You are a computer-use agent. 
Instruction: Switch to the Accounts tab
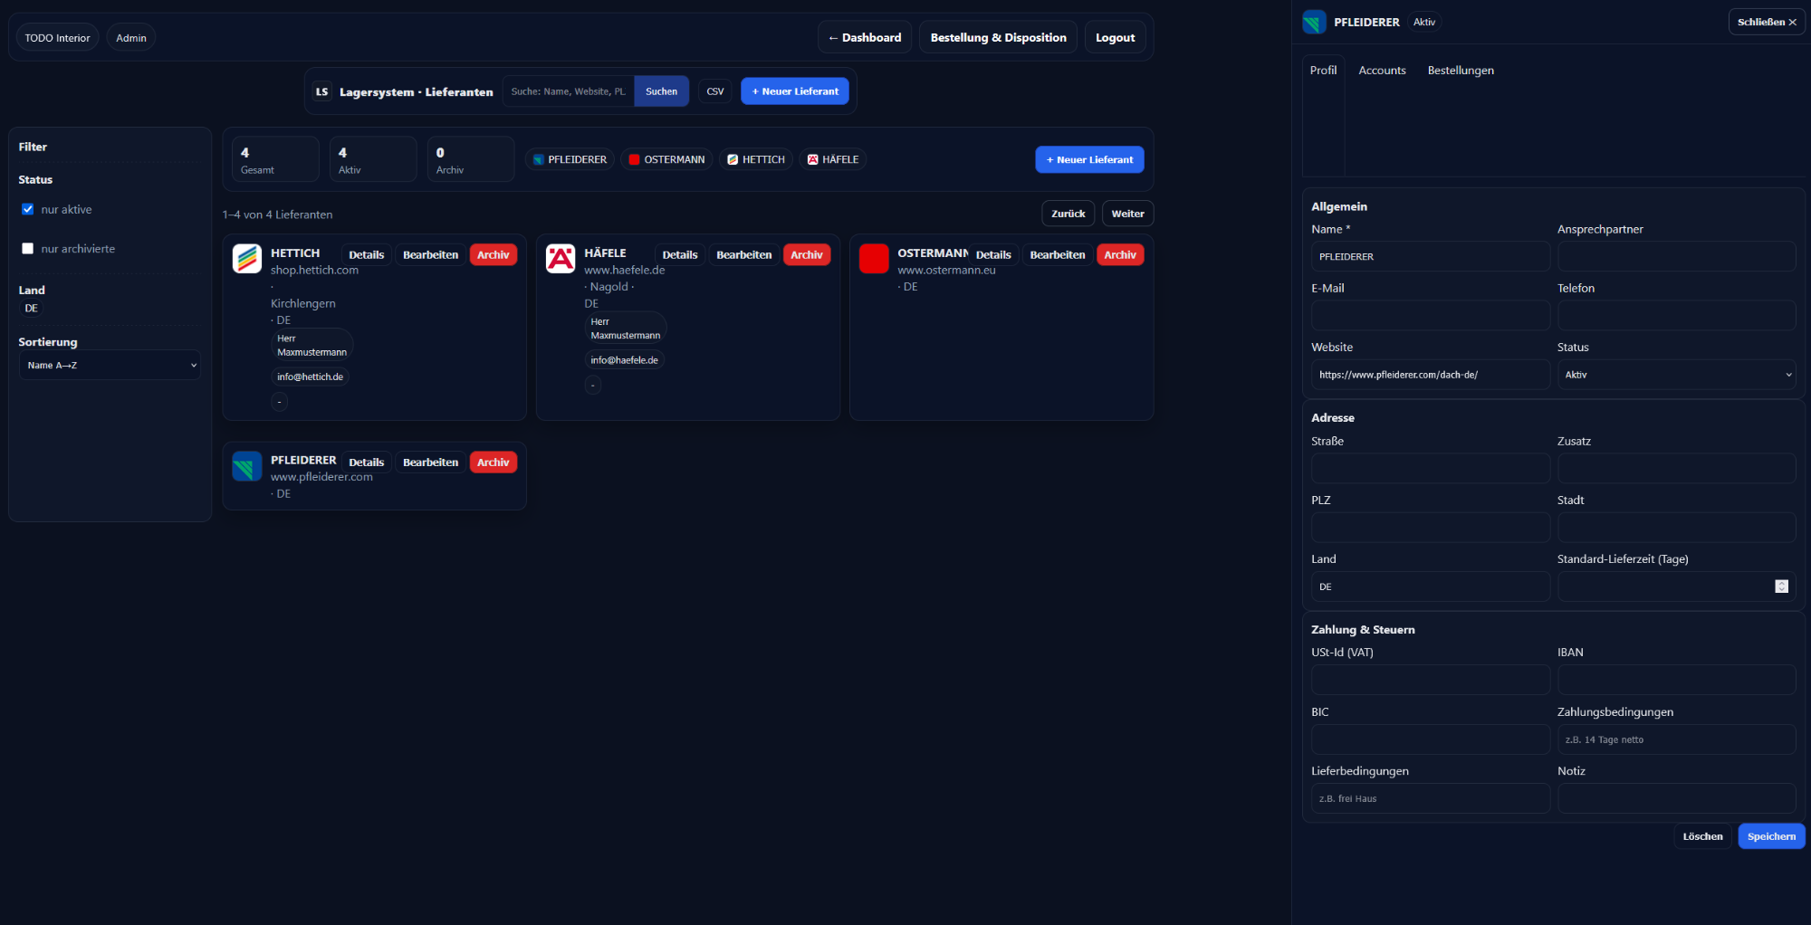pos(1382,71)
